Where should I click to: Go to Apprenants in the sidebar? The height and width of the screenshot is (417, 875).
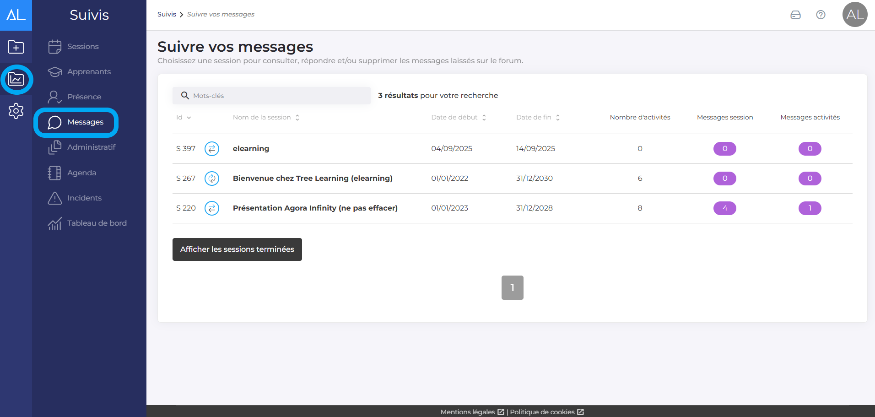[88, 72]
